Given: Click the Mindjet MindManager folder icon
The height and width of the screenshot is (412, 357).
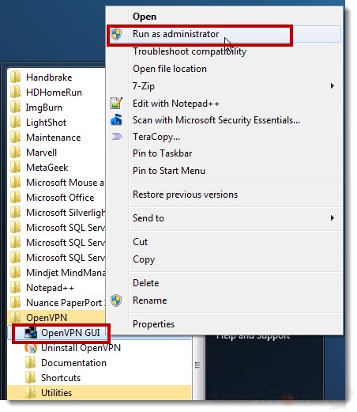Looking at the screenshot, I should [15, 273].
